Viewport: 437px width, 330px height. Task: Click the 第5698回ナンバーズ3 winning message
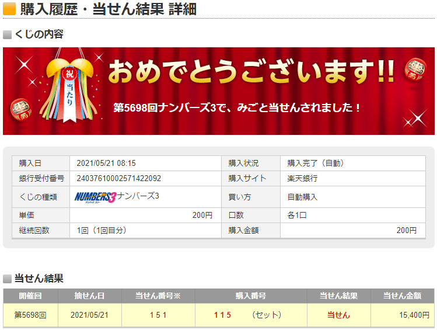click(237, 107)
